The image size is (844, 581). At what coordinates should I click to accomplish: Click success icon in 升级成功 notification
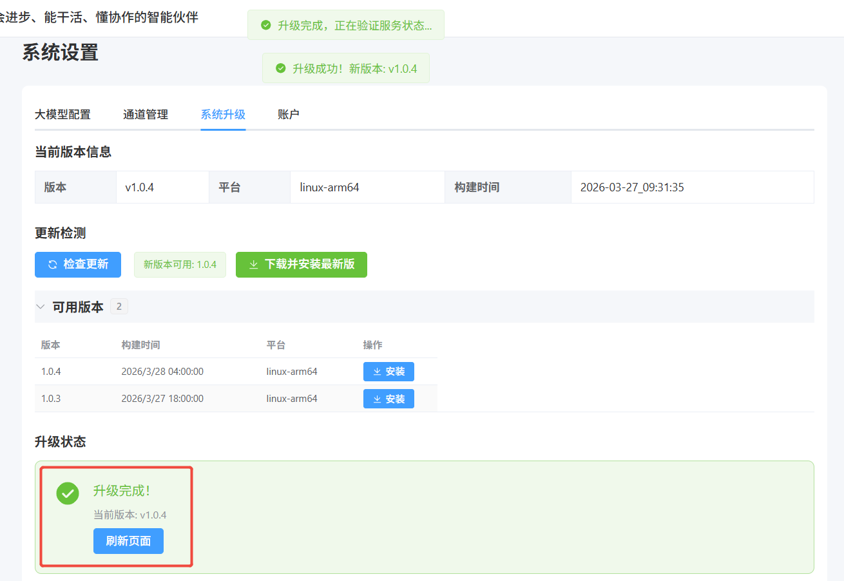coord(281,68)
